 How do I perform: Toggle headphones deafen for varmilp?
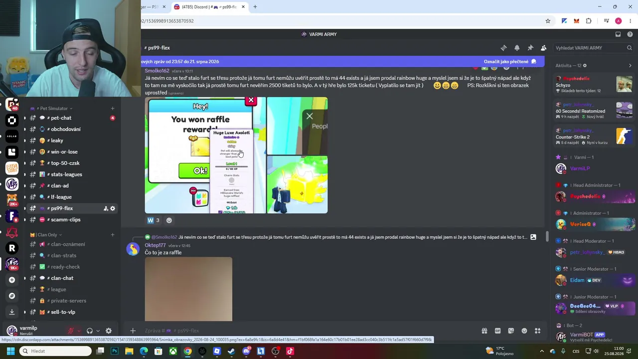(90, 331)
